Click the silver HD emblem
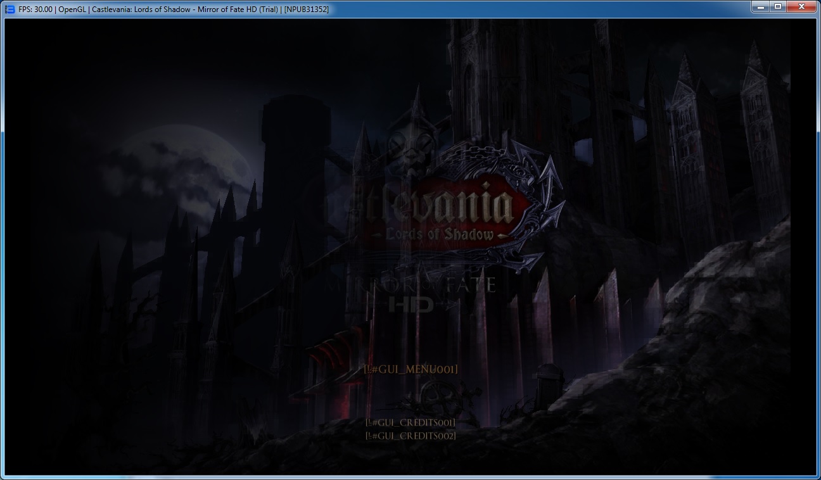821x480 pixels. tap(412, 305)
